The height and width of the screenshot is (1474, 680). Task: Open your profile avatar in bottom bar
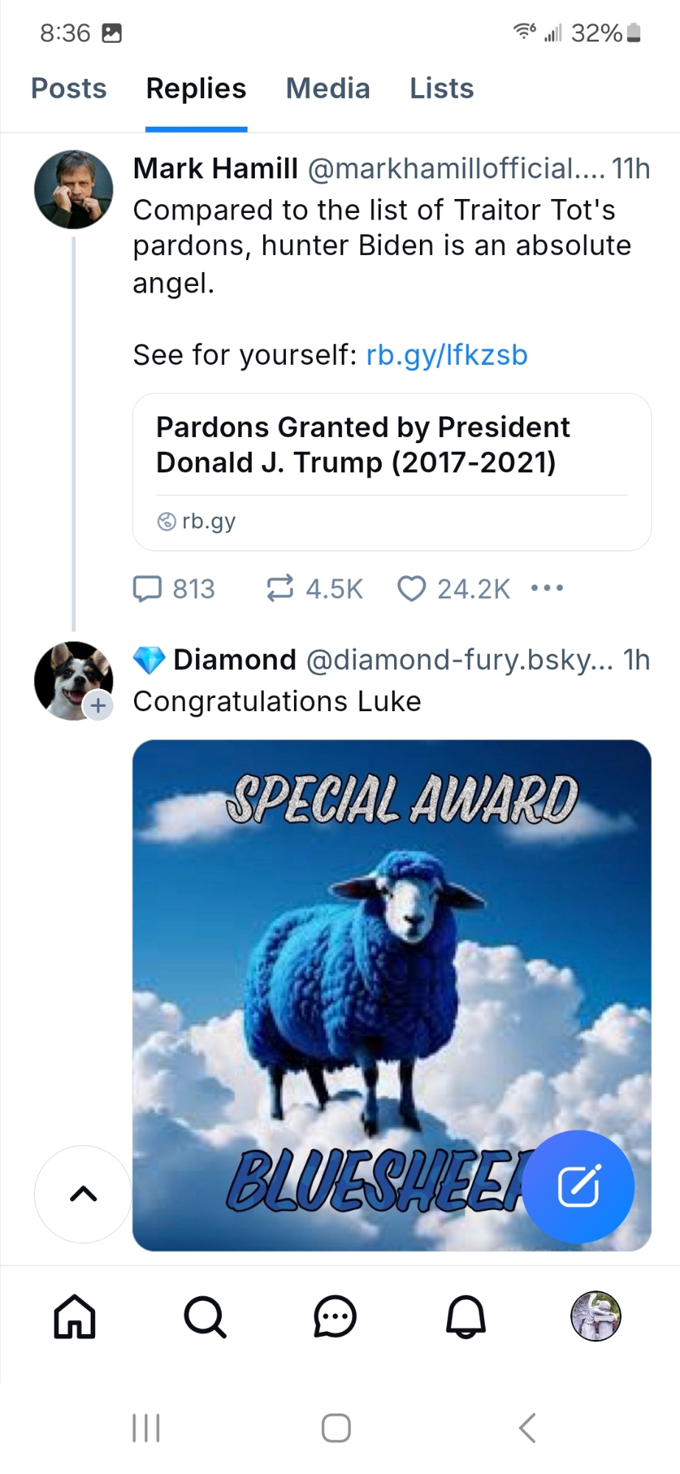pos(596,1316)
